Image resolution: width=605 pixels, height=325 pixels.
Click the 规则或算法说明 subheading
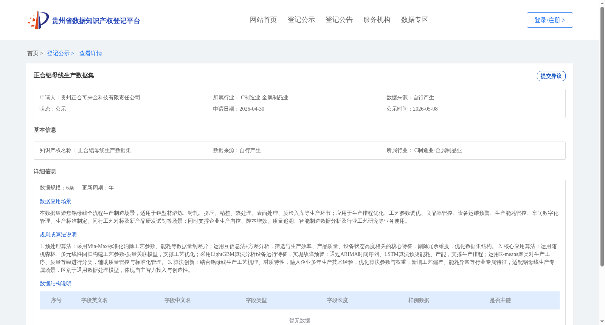click(x=58, y=234)
